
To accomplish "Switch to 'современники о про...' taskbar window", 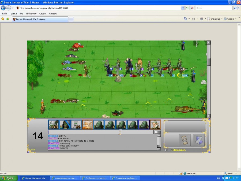I will (65, 178).
